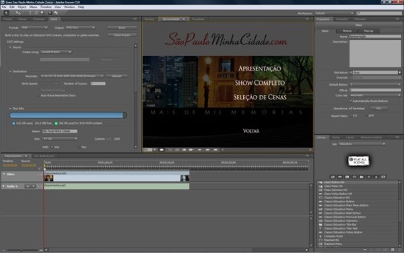
Task: Switch to the Motion properties tab
Action: [x=347, y=31]
